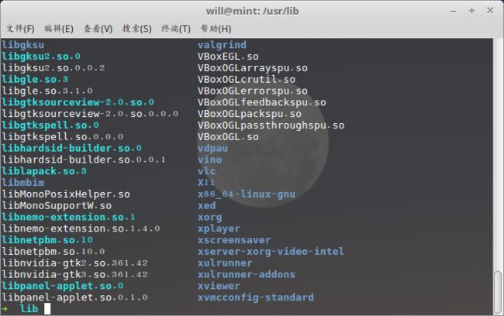This screenshot has height=316, width=504.
Task: Click the xulrunner-addons directory entry
Action: coord(247,275)
